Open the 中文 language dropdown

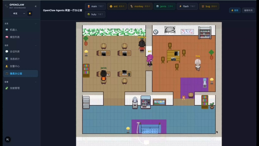coord(18,13)
